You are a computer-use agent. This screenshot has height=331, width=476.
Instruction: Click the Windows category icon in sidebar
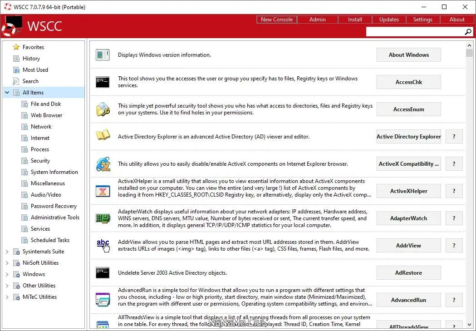tap(17, 274)
